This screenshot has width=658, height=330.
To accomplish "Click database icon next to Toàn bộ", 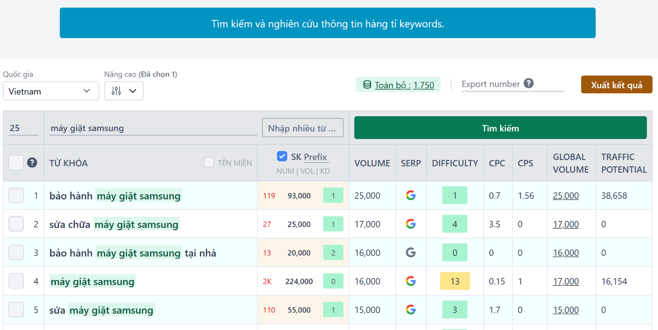I will pos(367,85).
